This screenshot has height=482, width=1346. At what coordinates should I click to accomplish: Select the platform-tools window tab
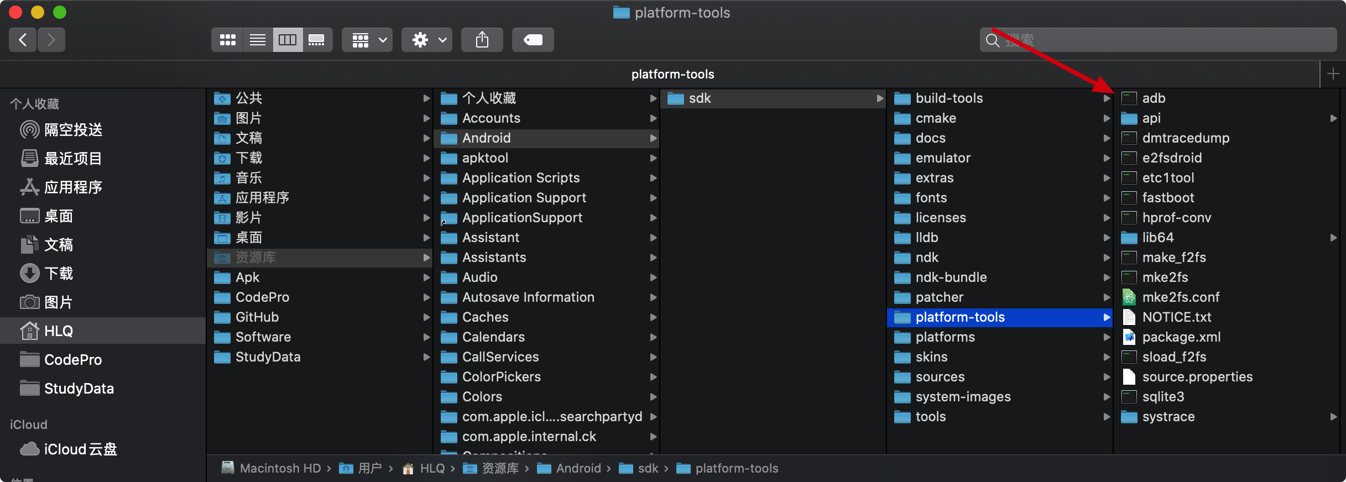(672, 74)
